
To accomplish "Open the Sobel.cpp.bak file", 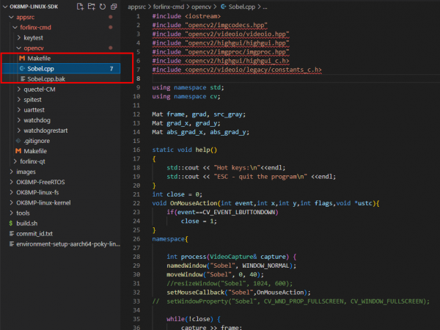I will click(x=46, y=78).
